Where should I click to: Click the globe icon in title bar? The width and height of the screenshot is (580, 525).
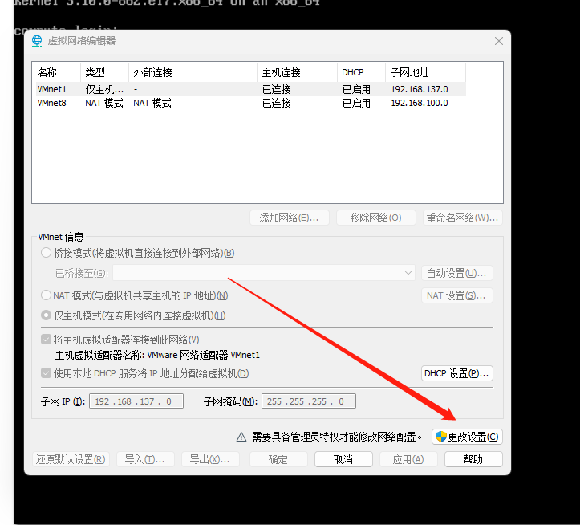click(37, 40)
